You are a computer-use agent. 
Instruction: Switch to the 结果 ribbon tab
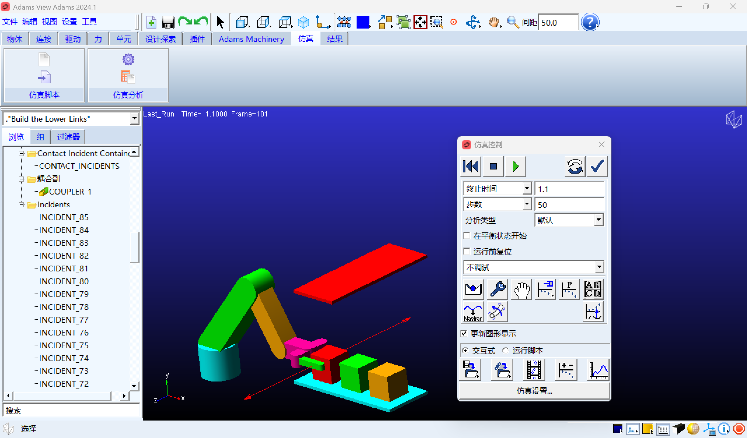[x=335, y=39]
